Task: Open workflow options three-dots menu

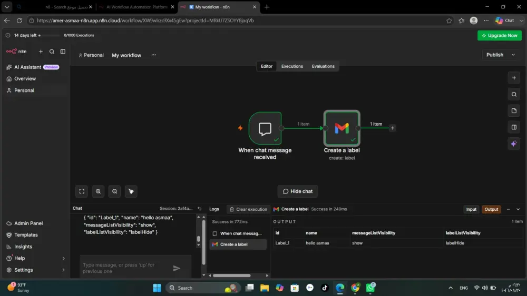Action: (153, 55)
